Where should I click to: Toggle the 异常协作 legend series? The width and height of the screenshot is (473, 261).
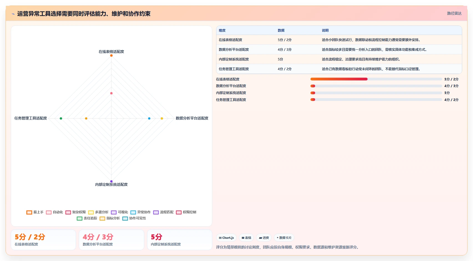pyautogui.click(x=140, y=212)
